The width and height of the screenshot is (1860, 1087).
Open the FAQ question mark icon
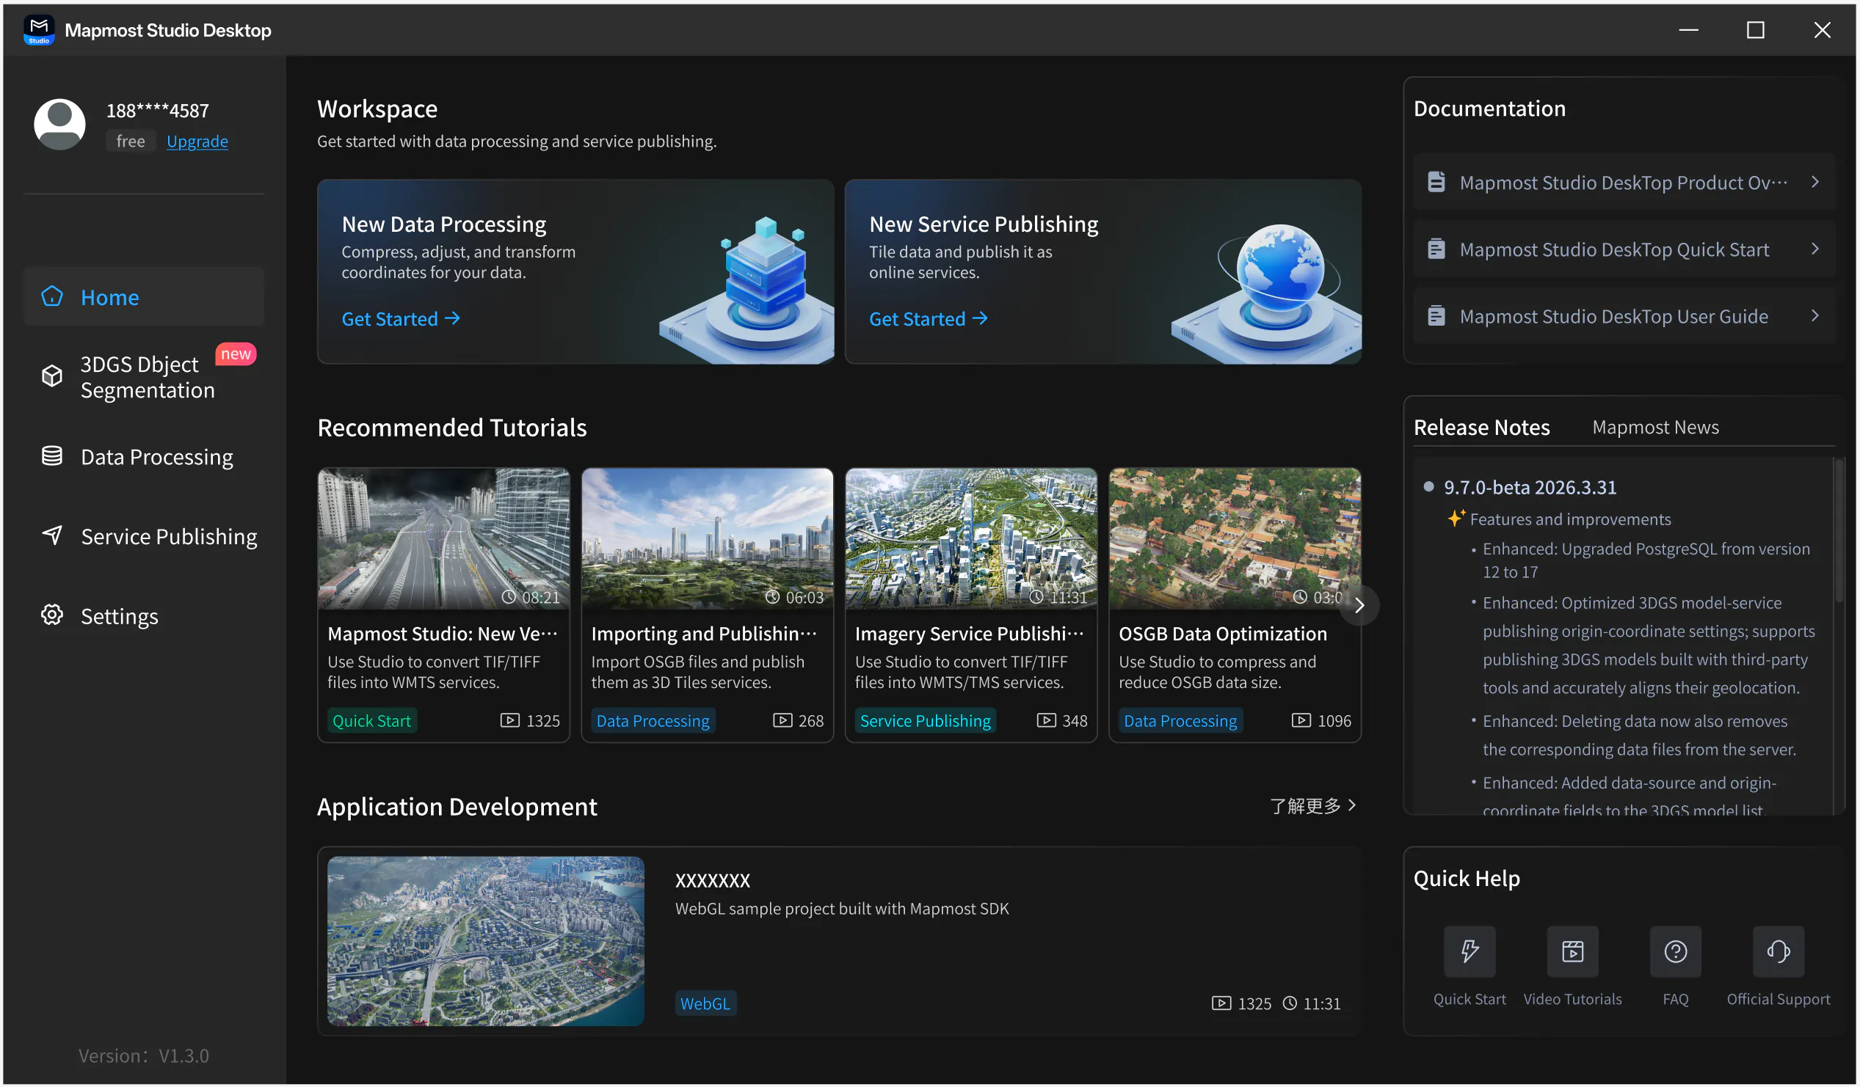pyautogui.click(x=1676, y=951)
